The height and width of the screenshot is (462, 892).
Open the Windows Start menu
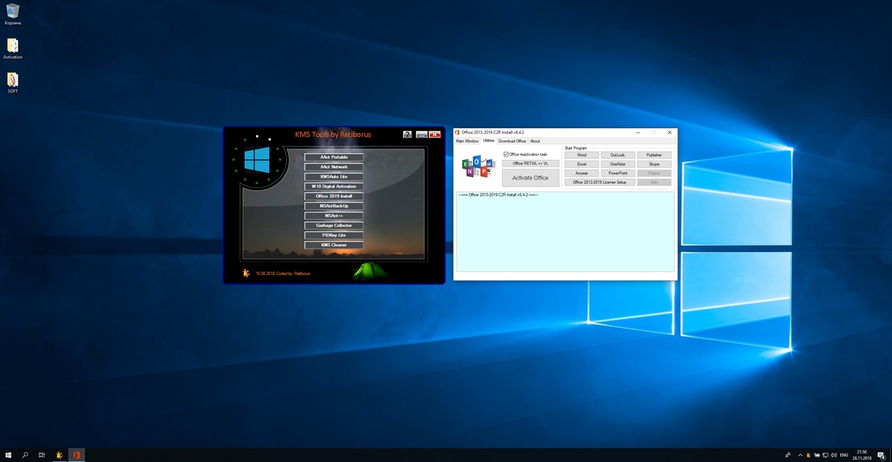coord(8,455)
